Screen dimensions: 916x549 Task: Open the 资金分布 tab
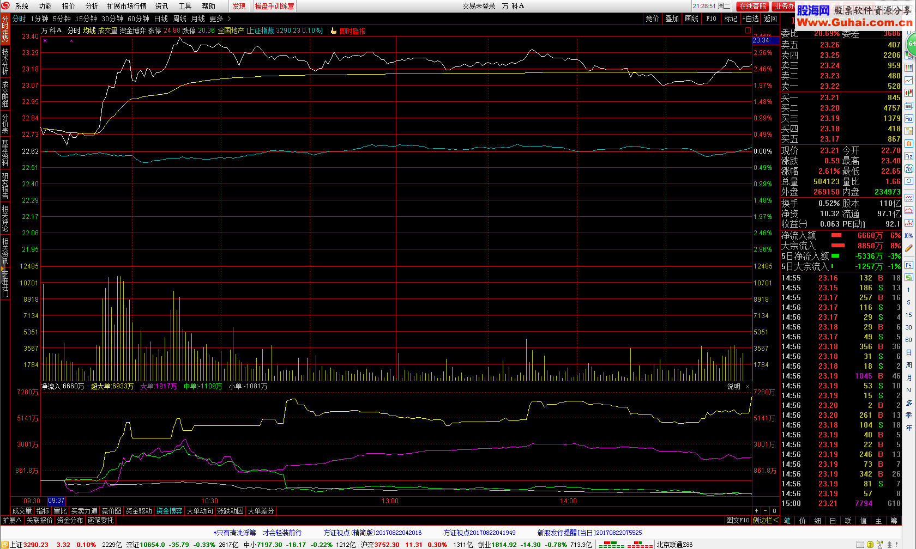click(70, 520)
